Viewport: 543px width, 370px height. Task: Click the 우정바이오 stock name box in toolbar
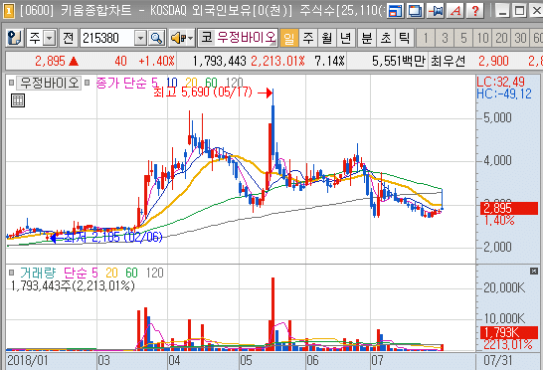(247, 38)
